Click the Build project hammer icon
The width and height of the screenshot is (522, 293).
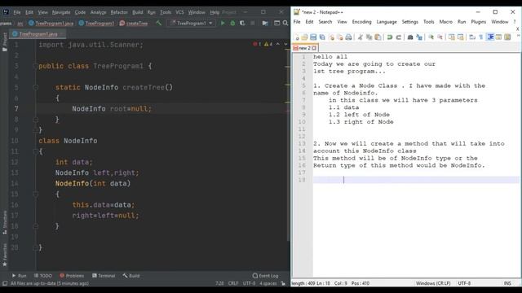pos(159,24)
